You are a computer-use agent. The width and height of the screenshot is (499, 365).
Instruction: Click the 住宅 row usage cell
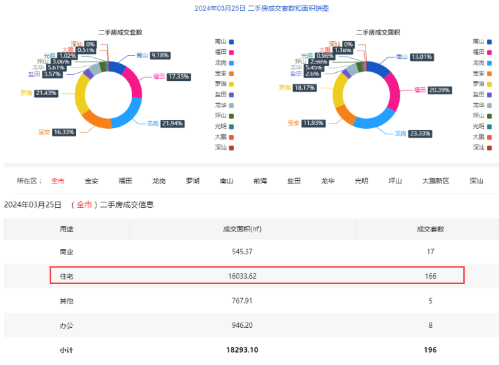pyautogui.click(x=66, y=276)
